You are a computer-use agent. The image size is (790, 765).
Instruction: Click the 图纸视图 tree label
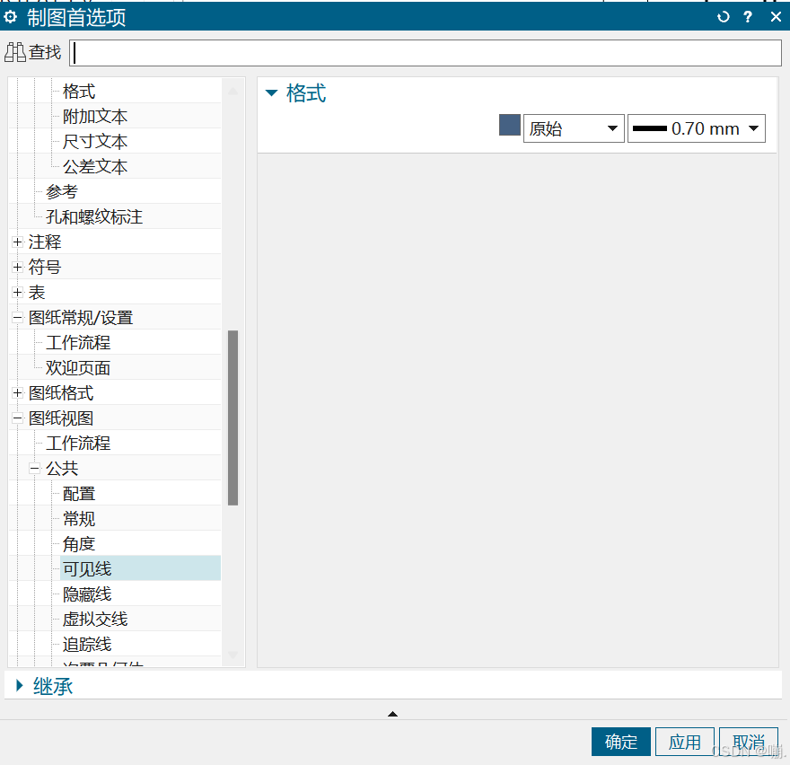(x=61, y=418)
